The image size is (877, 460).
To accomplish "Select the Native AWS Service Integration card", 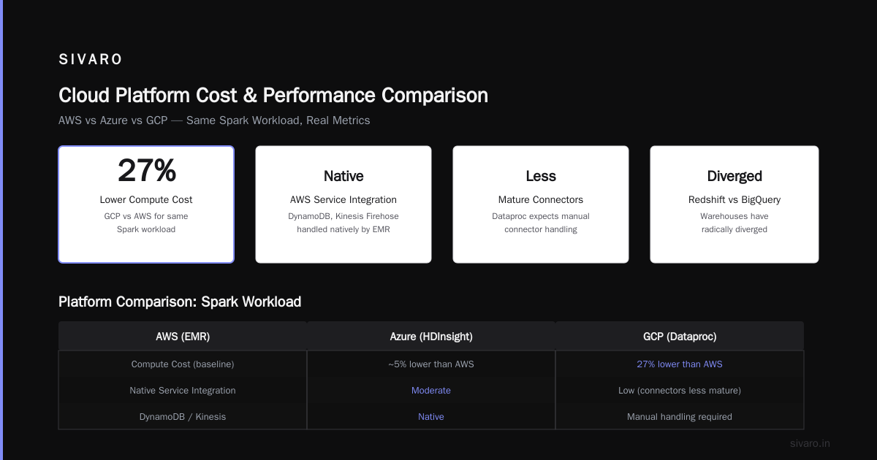I will tap(343, 204).
